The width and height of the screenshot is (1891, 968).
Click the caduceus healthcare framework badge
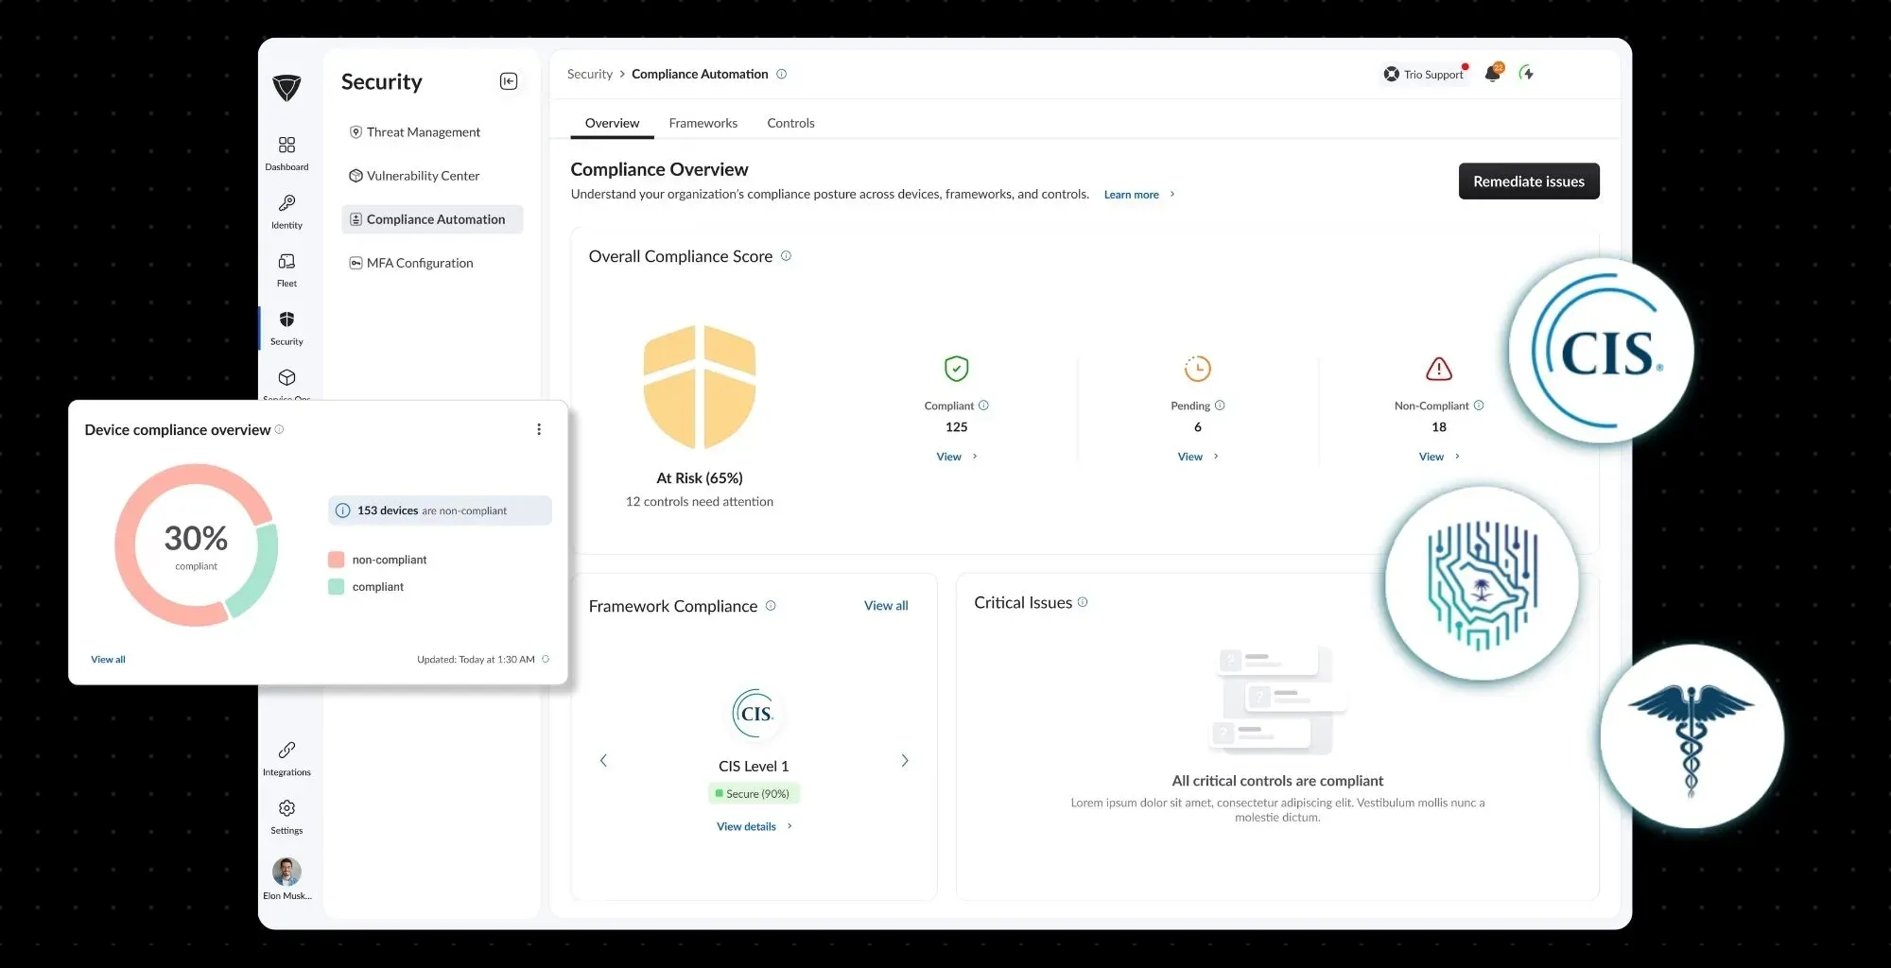click(1691, 737)
